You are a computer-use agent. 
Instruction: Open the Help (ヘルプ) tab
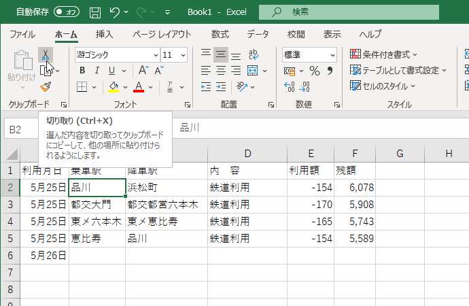pos(370,34)
